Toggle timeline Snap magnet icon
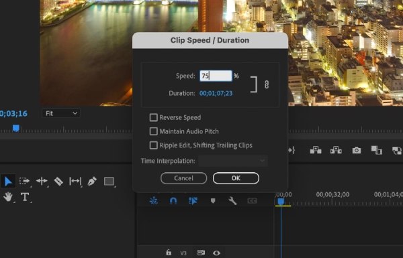403x258 pixels. [x=173, y=200]
